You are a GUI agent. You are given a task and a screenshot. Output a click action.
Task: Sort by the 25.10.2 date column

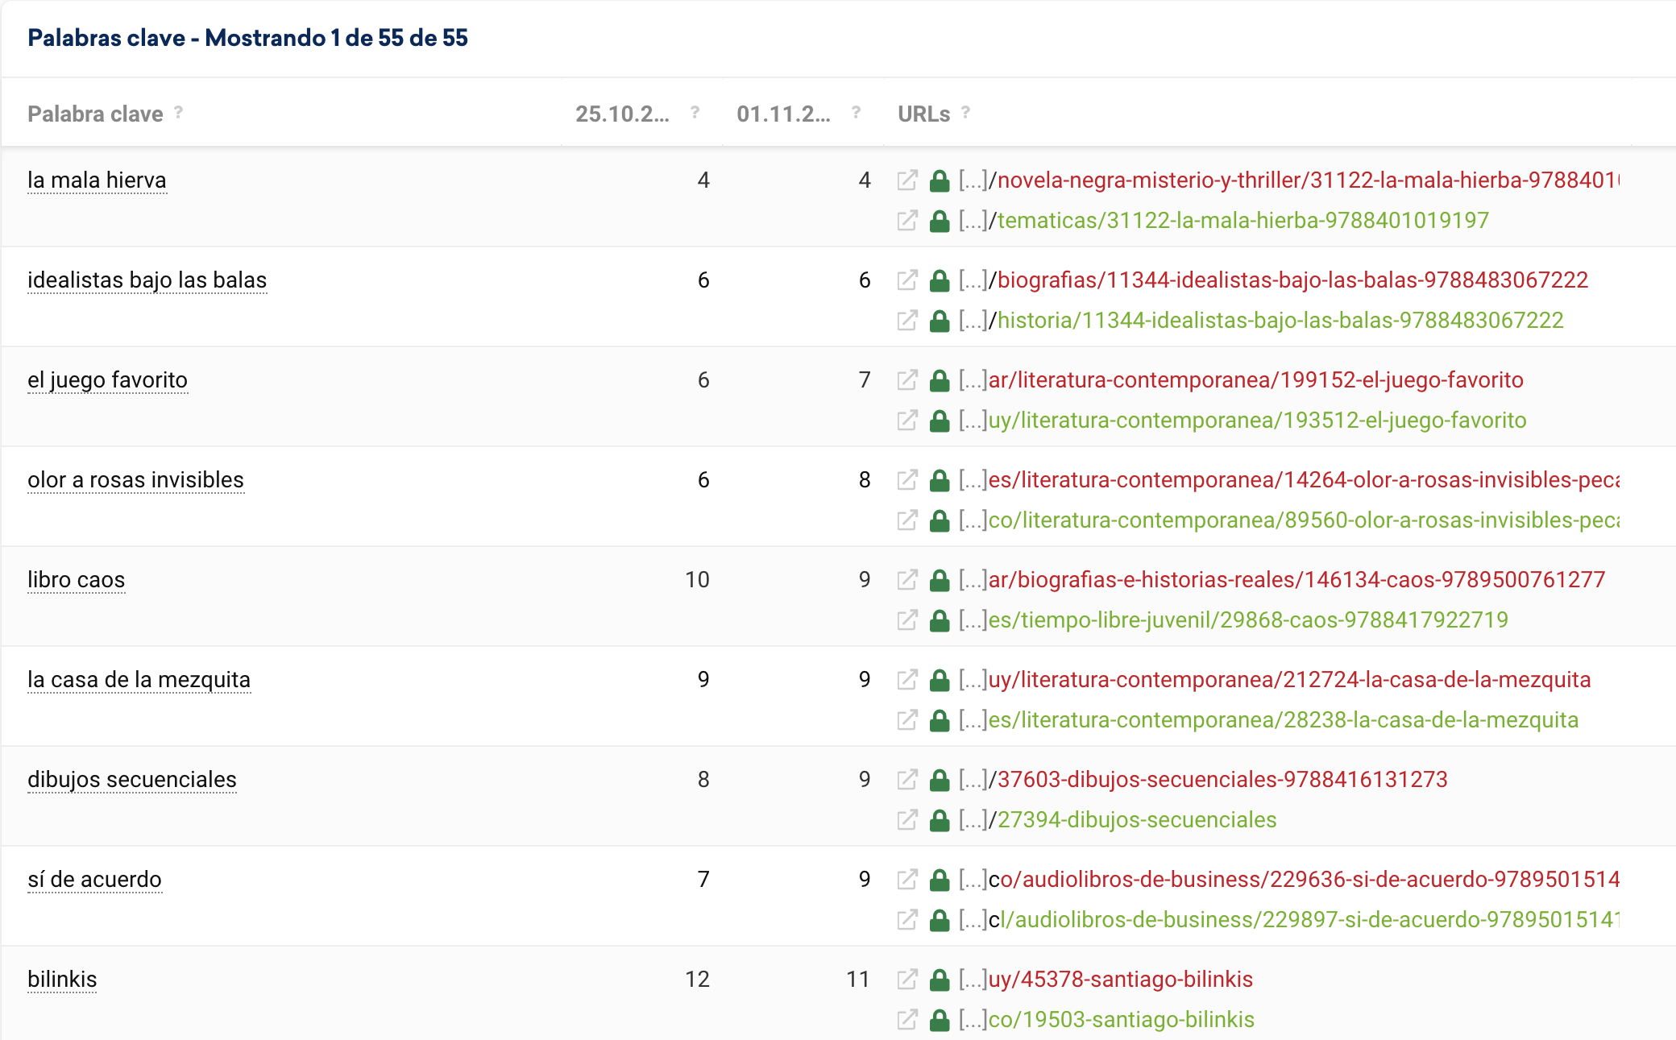[622, 114]
